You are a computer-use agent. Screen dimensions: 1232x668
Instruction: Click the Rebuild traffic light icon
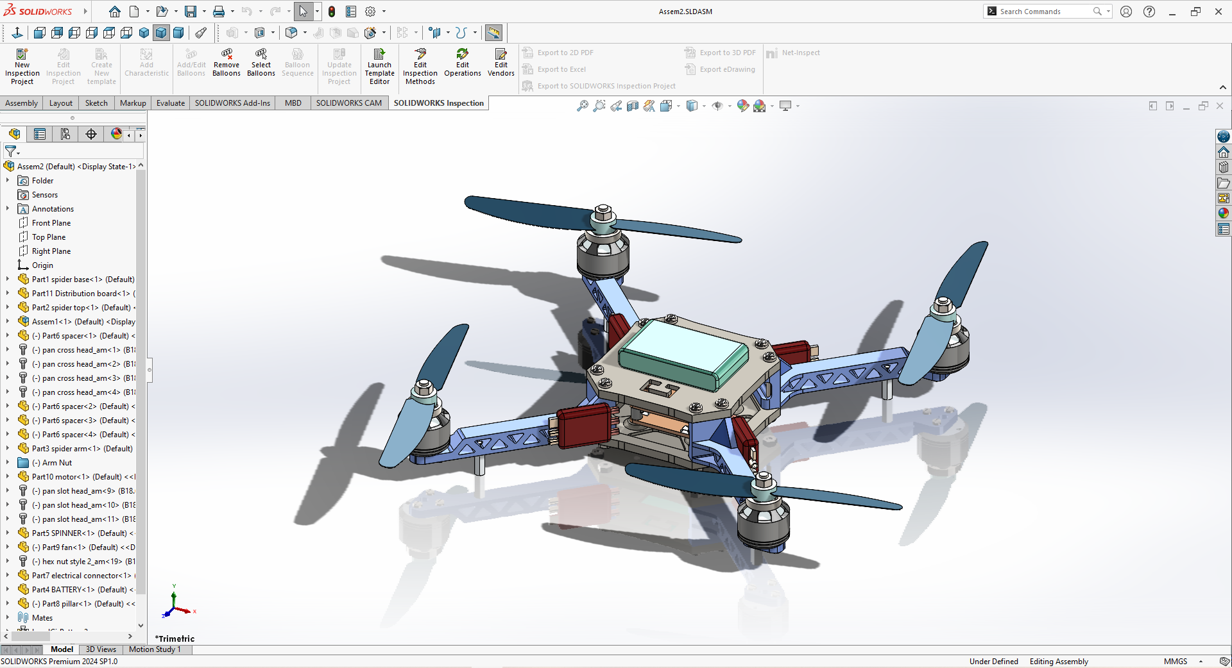(332, 12)
